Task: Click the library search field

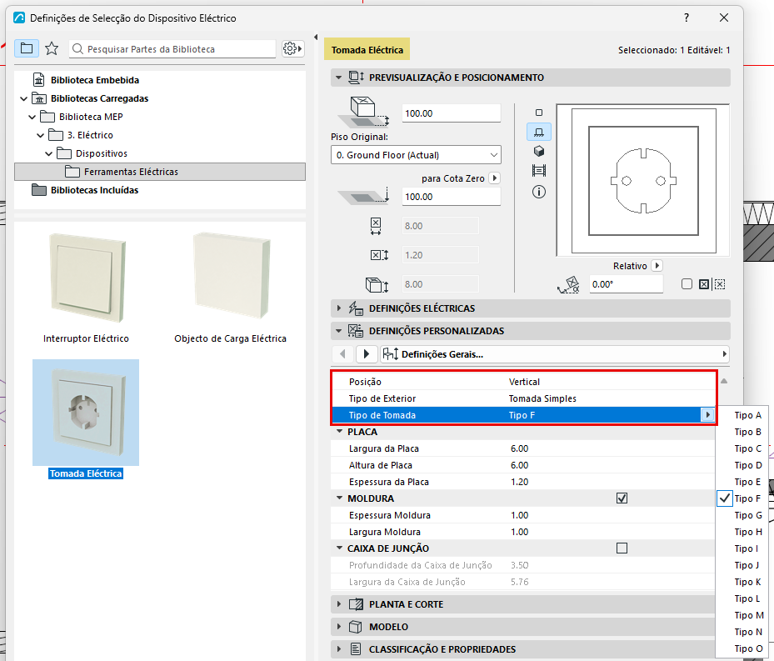Action: point(172,49)
